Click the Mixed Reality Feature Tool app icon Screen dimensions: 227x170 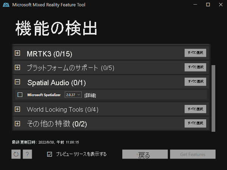tap(6, 5)
